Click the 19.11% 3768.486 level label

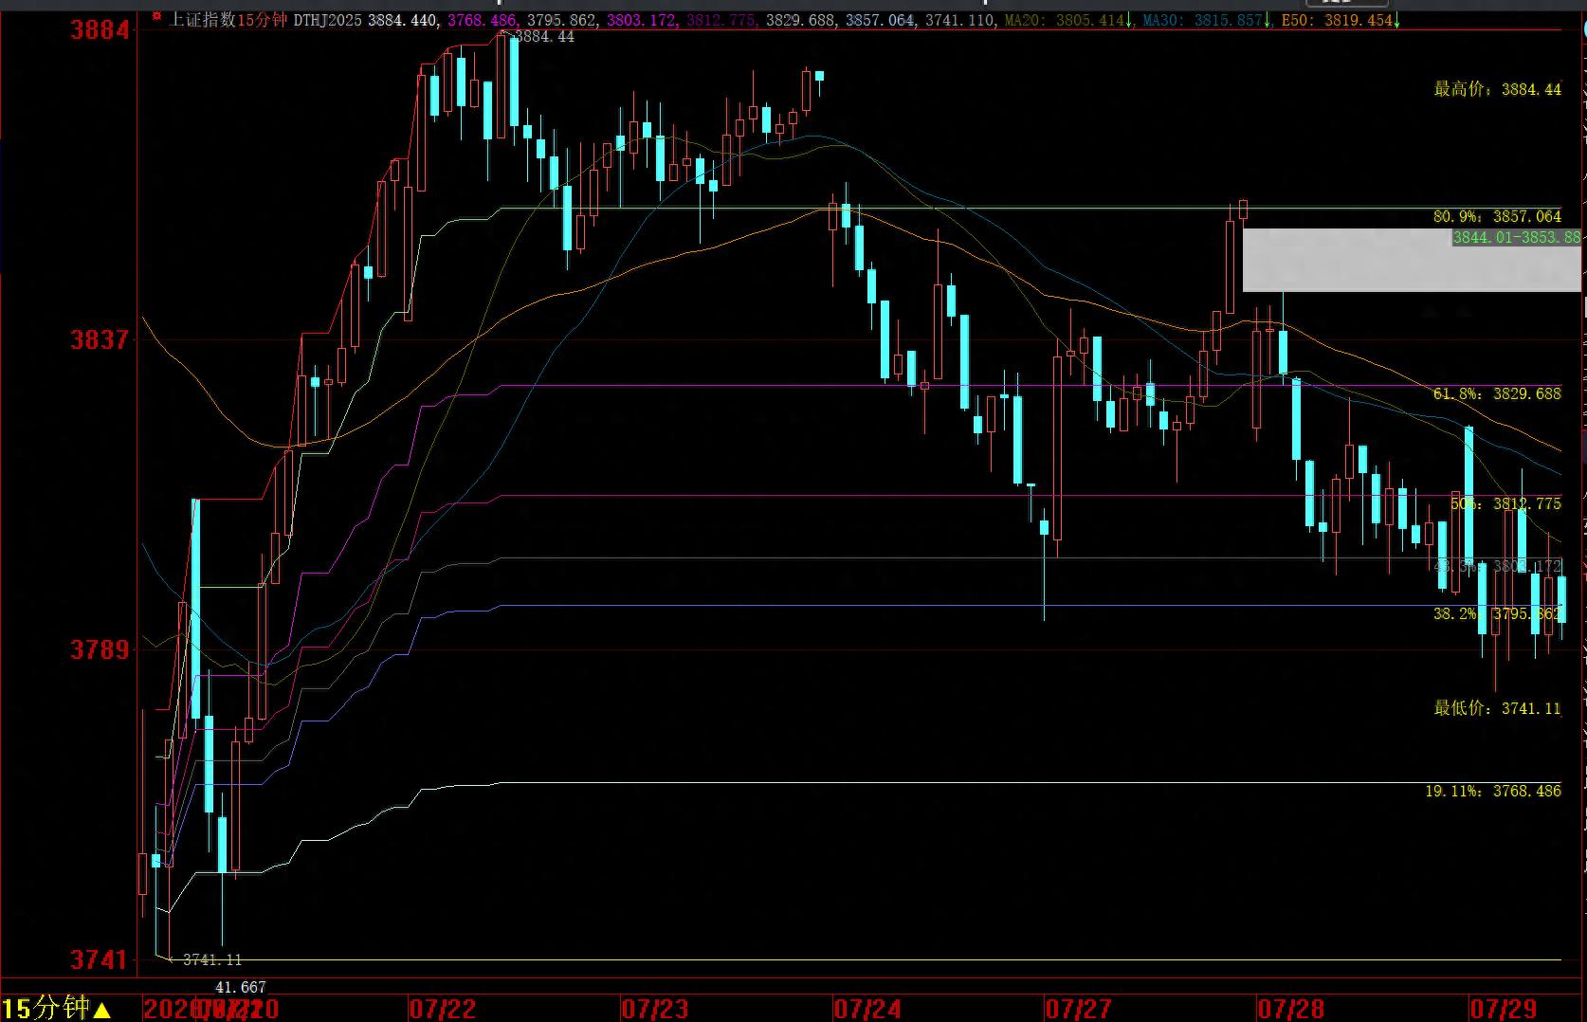[1493, 791]
